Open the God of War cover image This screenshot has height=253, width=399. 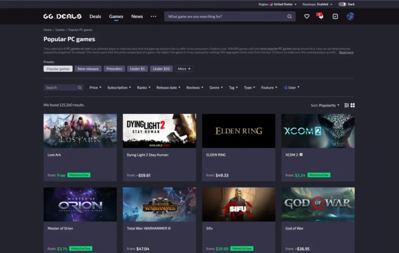point(318,204)
